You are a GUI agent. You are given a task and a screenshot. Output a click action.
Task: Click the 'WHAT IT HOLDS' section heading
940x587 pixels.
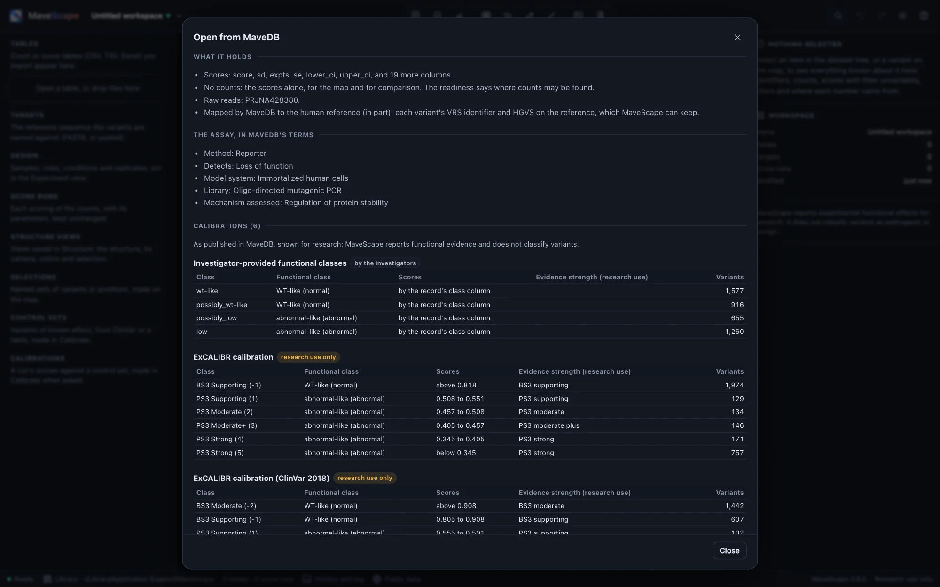222,57
